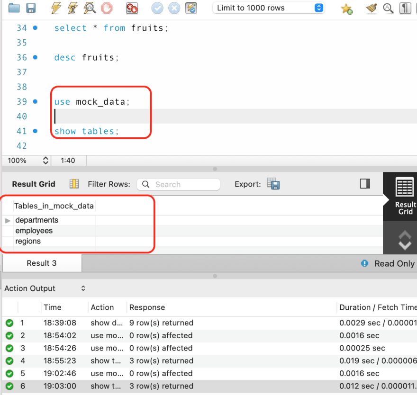Toggle continue-on-error icon in toolbar
This screenshot has height=395, width=417.
coord(132,8)
